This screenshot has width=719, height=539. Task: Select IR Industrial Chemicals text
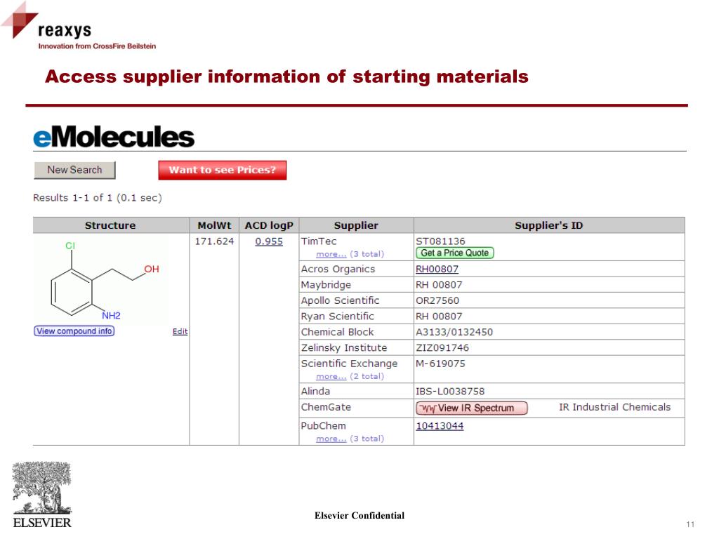click(x=614, y=407)
